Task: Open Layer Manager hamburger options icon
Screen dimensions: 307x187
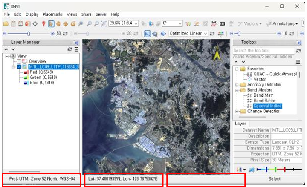Action: [x=77, y=49]
